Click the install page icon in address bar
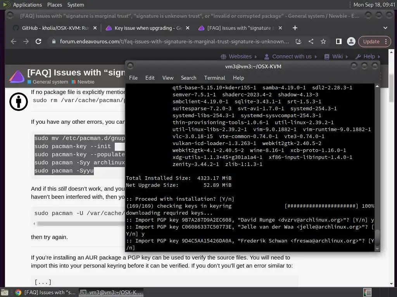The width and height of the screenshot is (397, 297). [299, 41]
